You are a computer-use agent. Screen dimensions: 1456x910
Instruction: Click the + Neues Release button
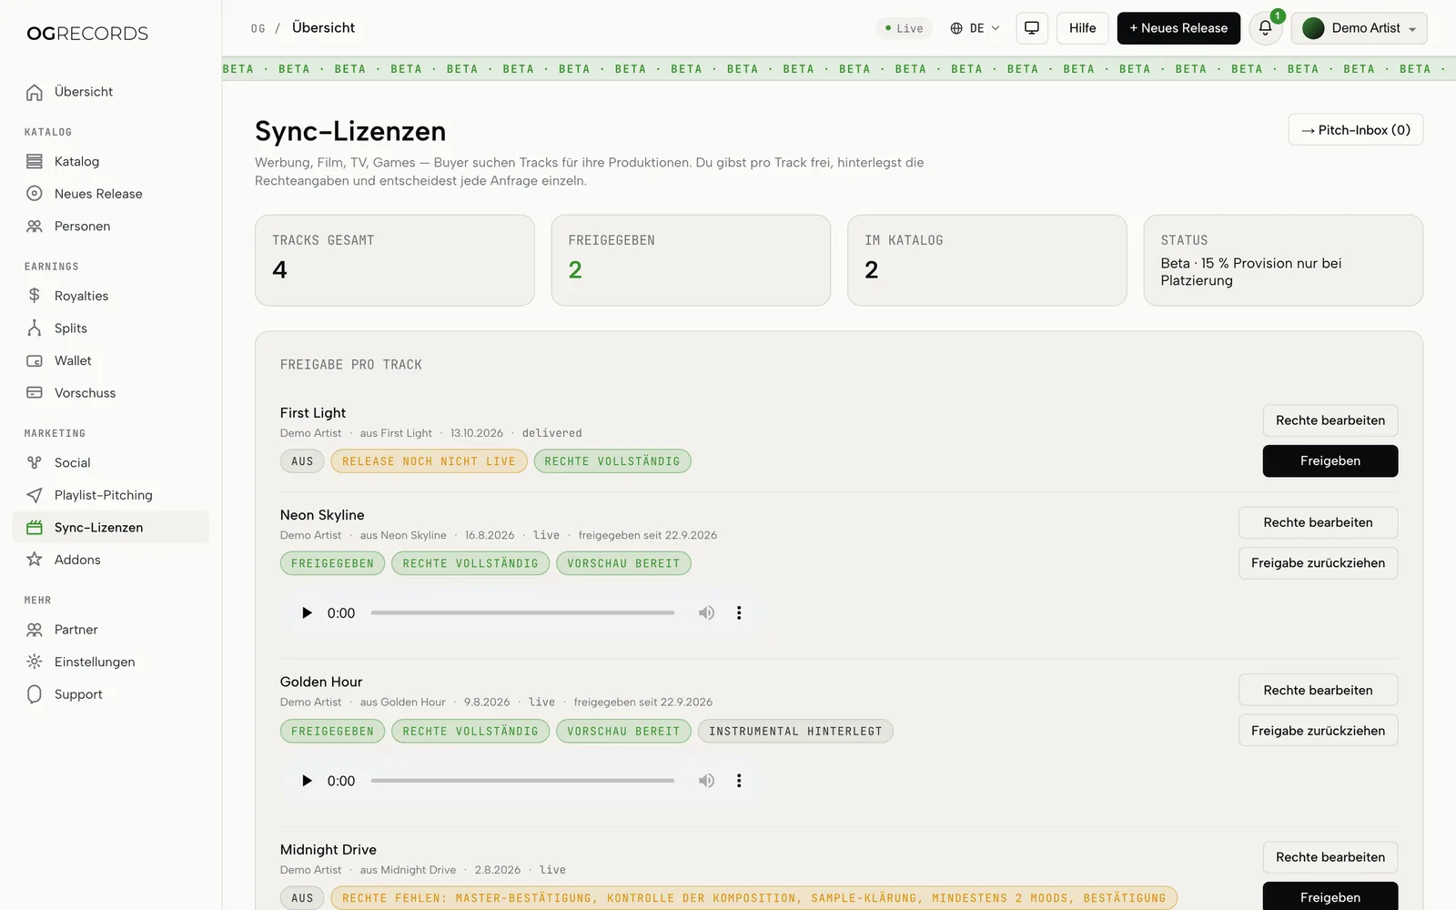[x=1178, y=28]
